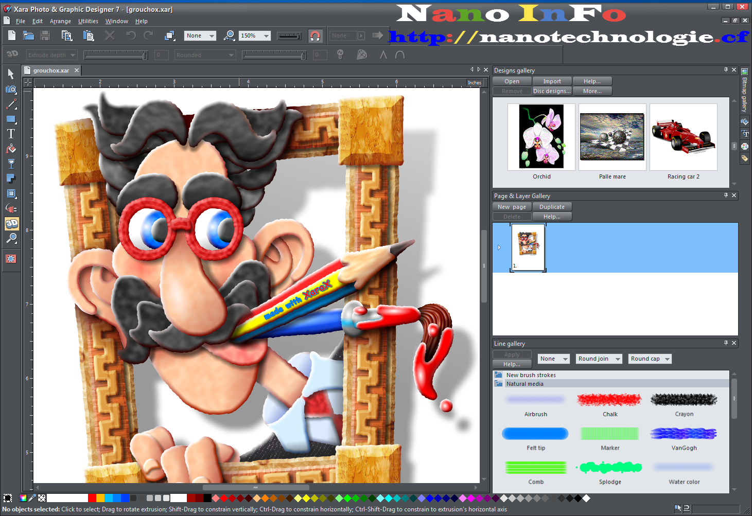Open the Edit menu
752x516 pixels.
[x=38, y=21]
